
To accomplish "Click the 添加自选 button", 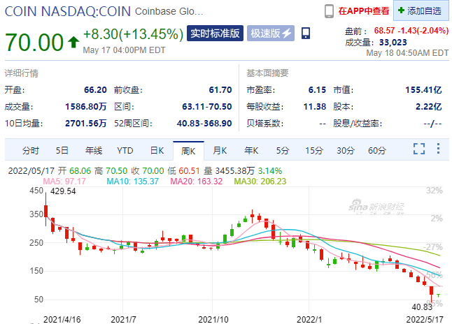I will point(421,10).
